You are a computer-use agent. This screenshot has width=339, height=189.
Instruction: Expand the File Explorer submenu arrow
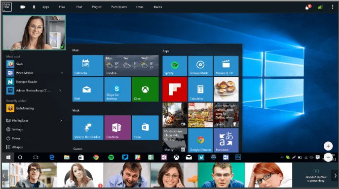pos(61,120)
